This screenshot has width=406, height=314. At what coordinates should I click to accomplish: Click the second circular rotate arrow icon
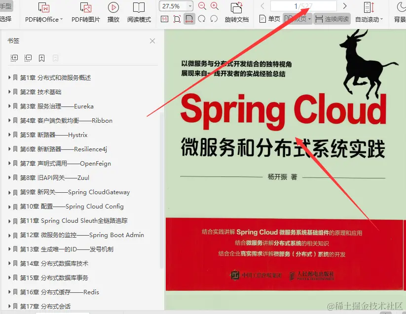click(x=214, y=19)
